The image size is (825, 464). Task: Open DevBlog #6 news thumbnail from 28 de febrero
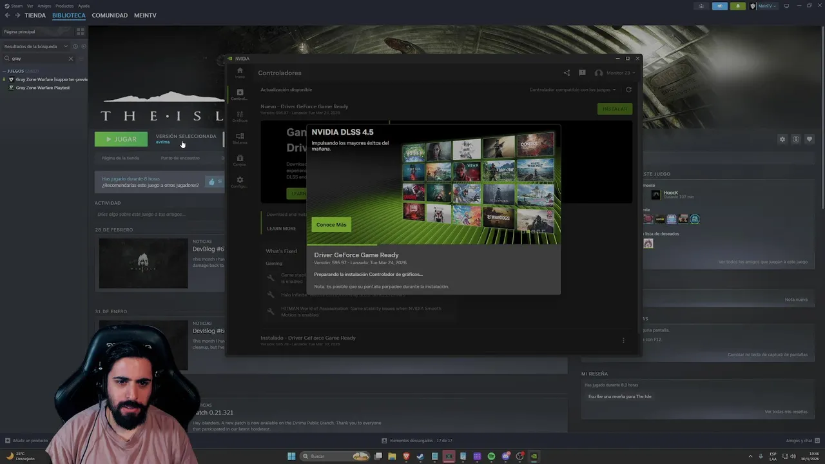click(143, 264)
